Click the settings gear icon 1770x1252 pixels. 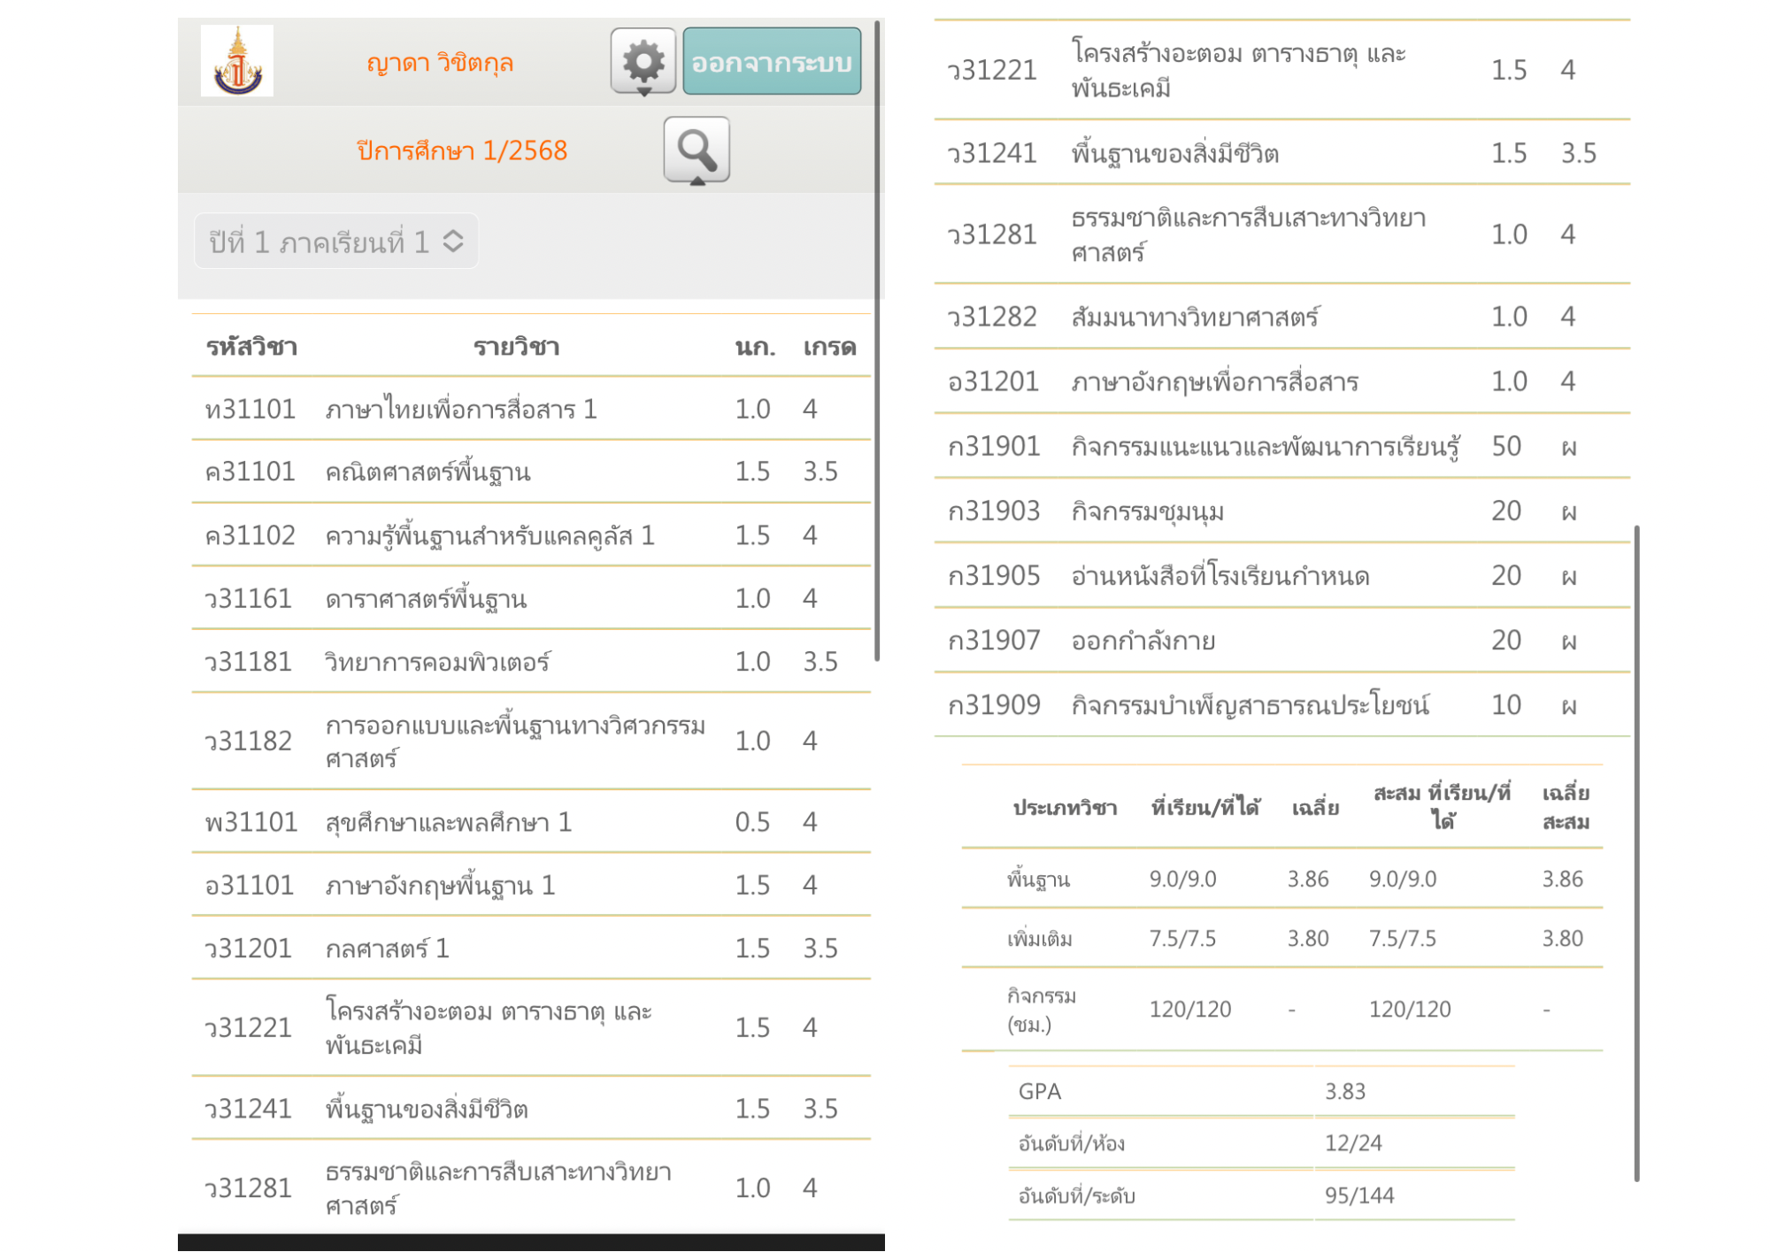click(x=643, y=61)
